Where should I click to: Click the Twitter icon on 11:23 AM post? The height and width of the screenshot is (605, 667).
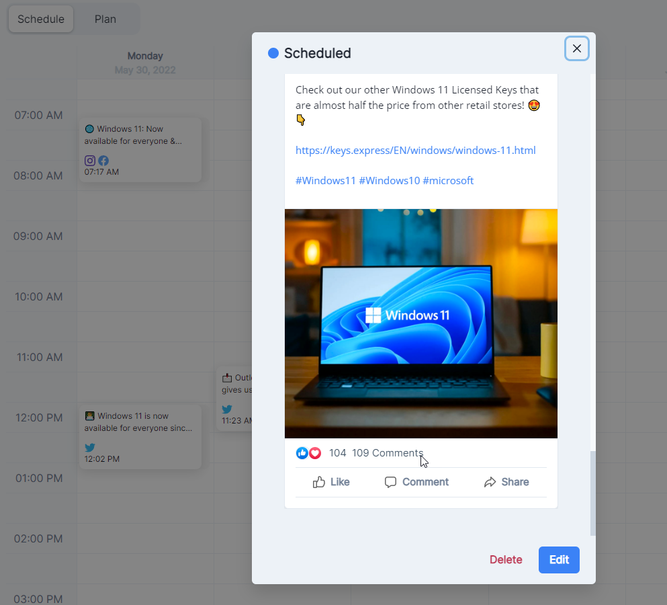[x=227, y=409]
